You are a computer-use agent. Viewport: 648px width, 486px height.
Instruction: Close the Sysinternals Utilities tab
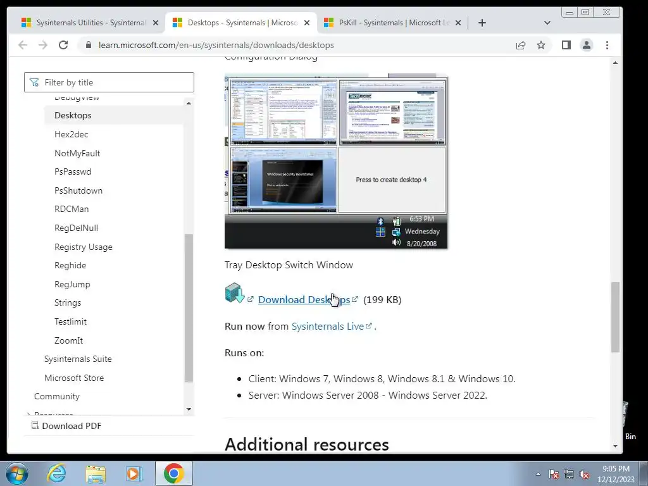pyautogui.click(x=156, y=23)
